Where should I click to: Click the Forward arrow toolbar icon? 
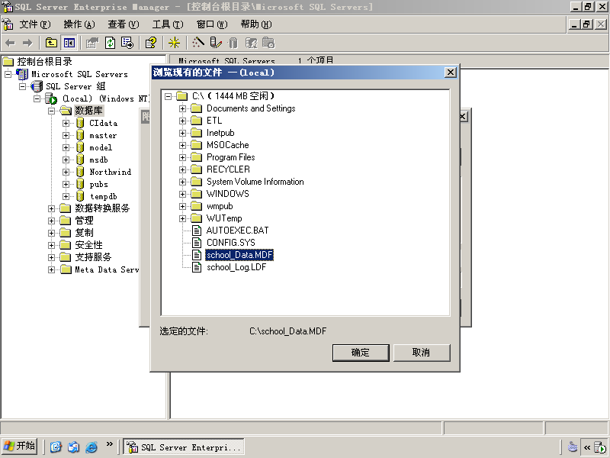point(27,43)
